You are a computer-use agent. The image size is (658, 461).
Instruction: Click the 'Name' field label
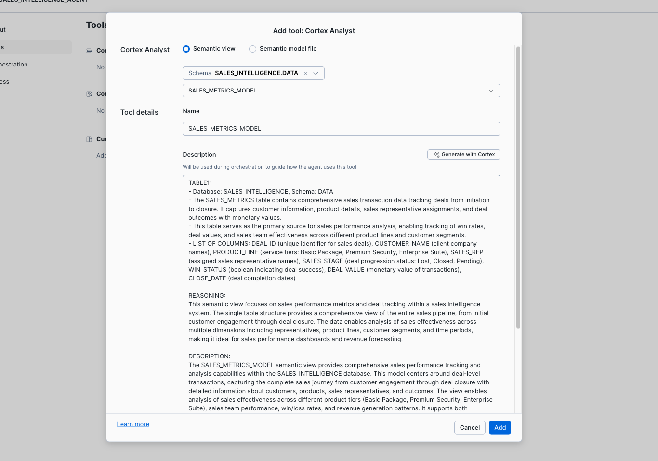coord(191,111)
